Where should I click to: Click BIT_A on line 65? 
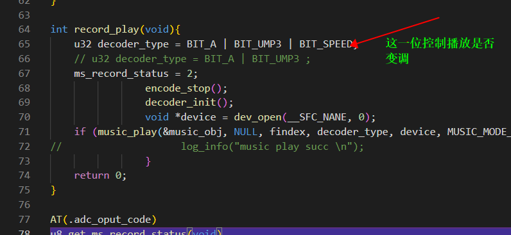[x=202, y=44]
